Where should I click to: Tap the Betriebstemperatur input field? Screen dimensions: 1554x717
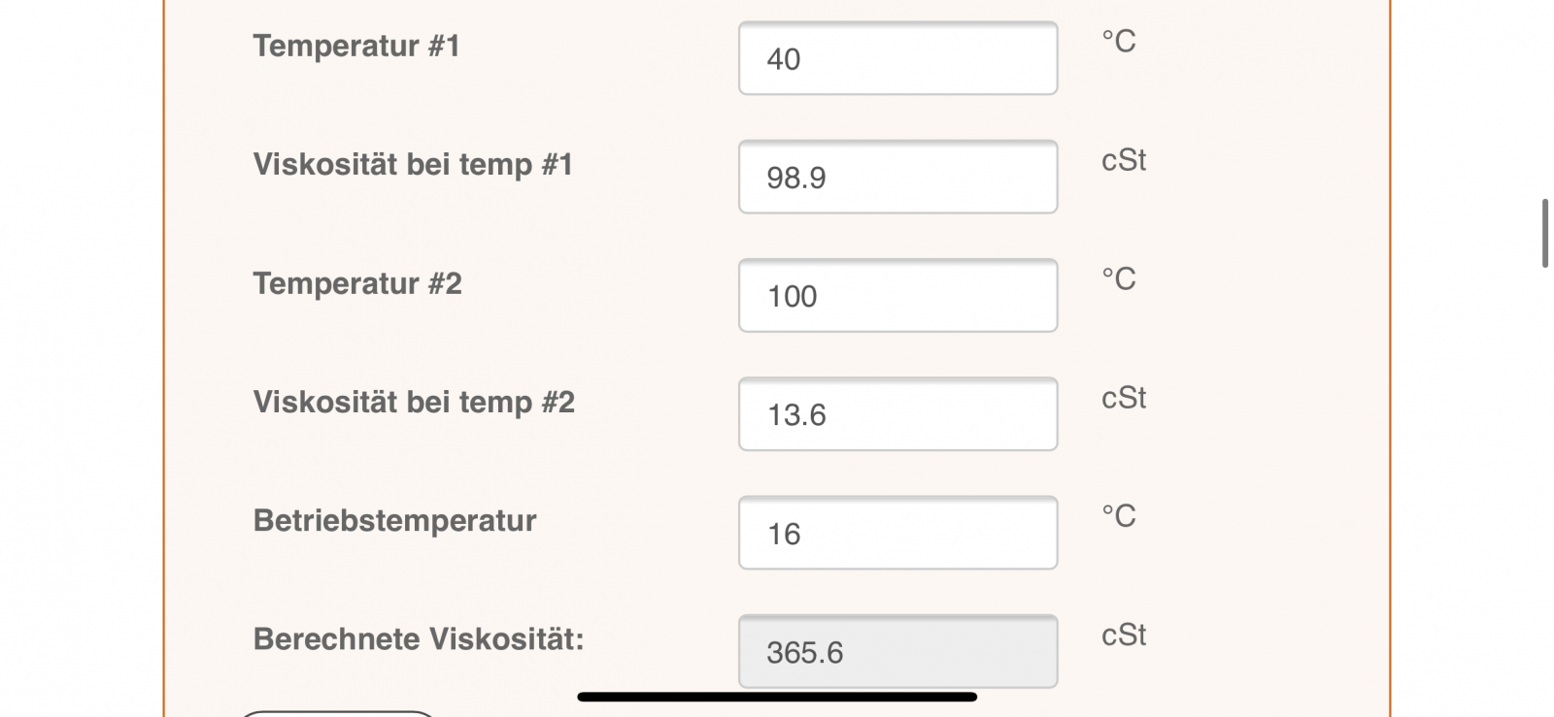click(897, 534)
